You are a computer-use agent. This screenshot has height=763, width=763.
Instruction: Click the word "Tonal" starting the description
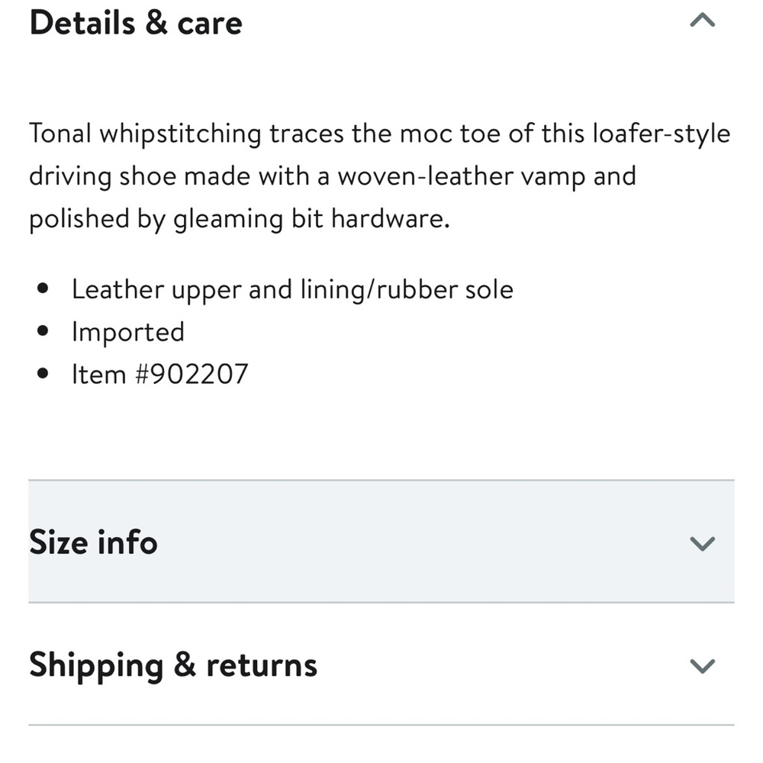[60, 134]
